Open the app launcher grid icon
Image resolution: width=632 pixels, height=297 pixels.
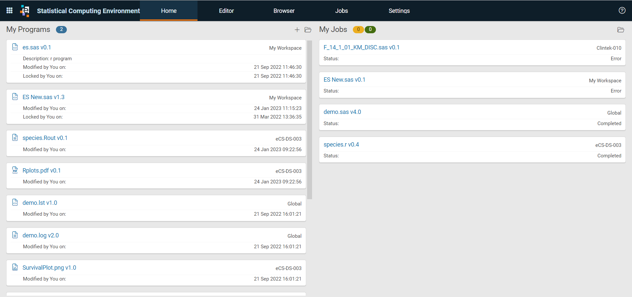pos(10,11)
